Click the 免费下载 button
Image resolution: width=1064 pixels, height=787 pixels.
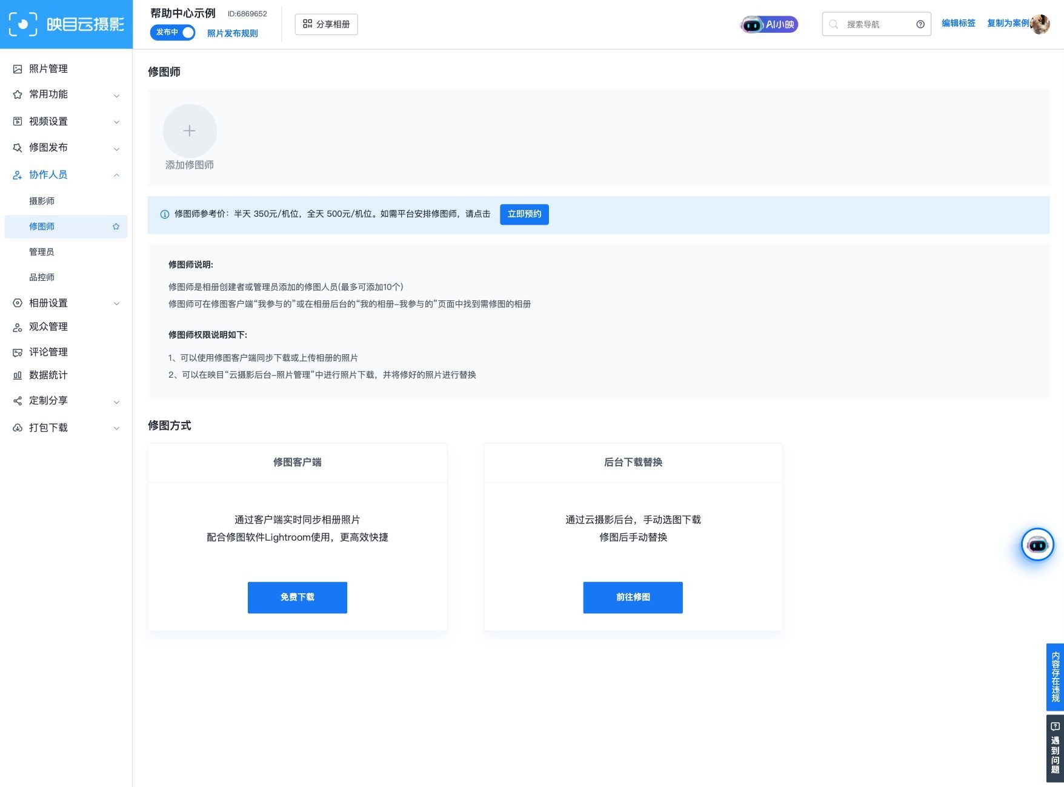tap(298, 598)
